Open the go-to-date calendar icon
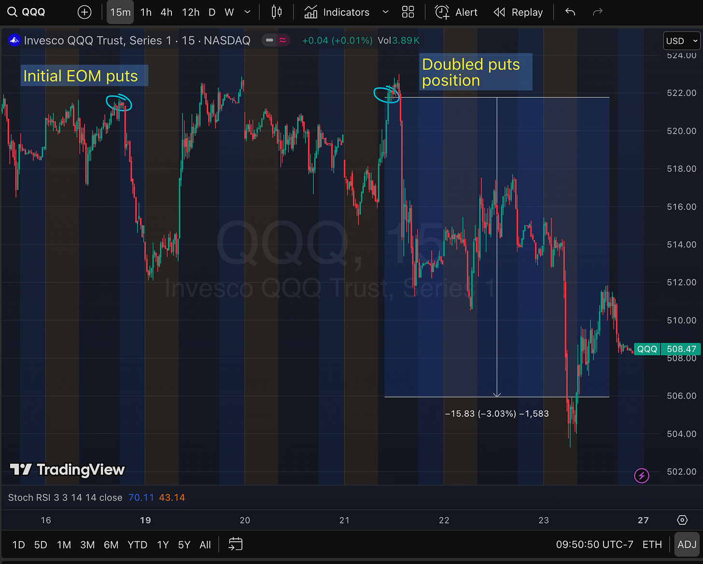Viewport: 703px width, 564px height. click(235, 544)
